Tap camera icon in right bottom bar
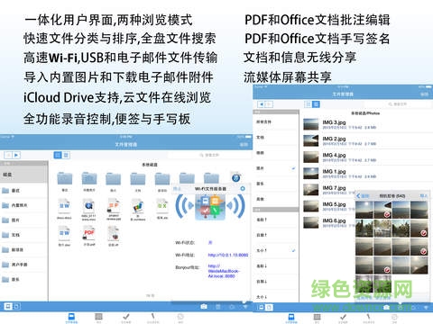This screenshot has width=433, height=324. pyautogui.click(x=386, y=307)
